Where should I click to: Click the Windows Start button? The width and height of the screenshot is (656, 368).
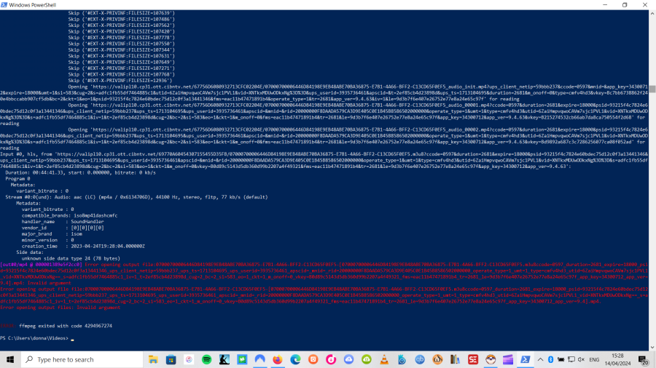tap(10, 360)
